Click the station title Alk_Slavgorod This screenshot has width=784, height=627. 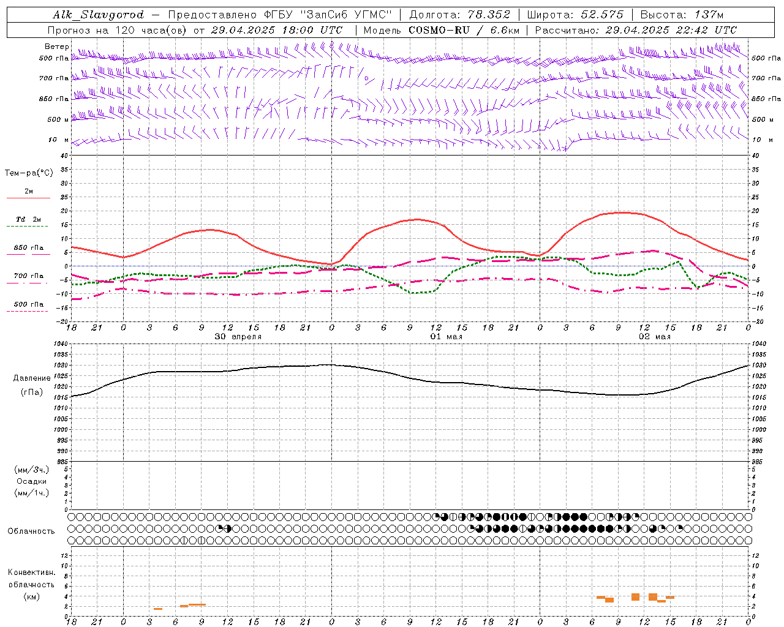click(x=99, y=15)
